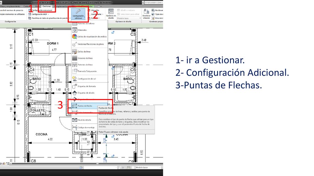Select Etiquetas de alzado entry
Image resolution: width=314 pixels, height=176 pixels.
click(90, 93)
